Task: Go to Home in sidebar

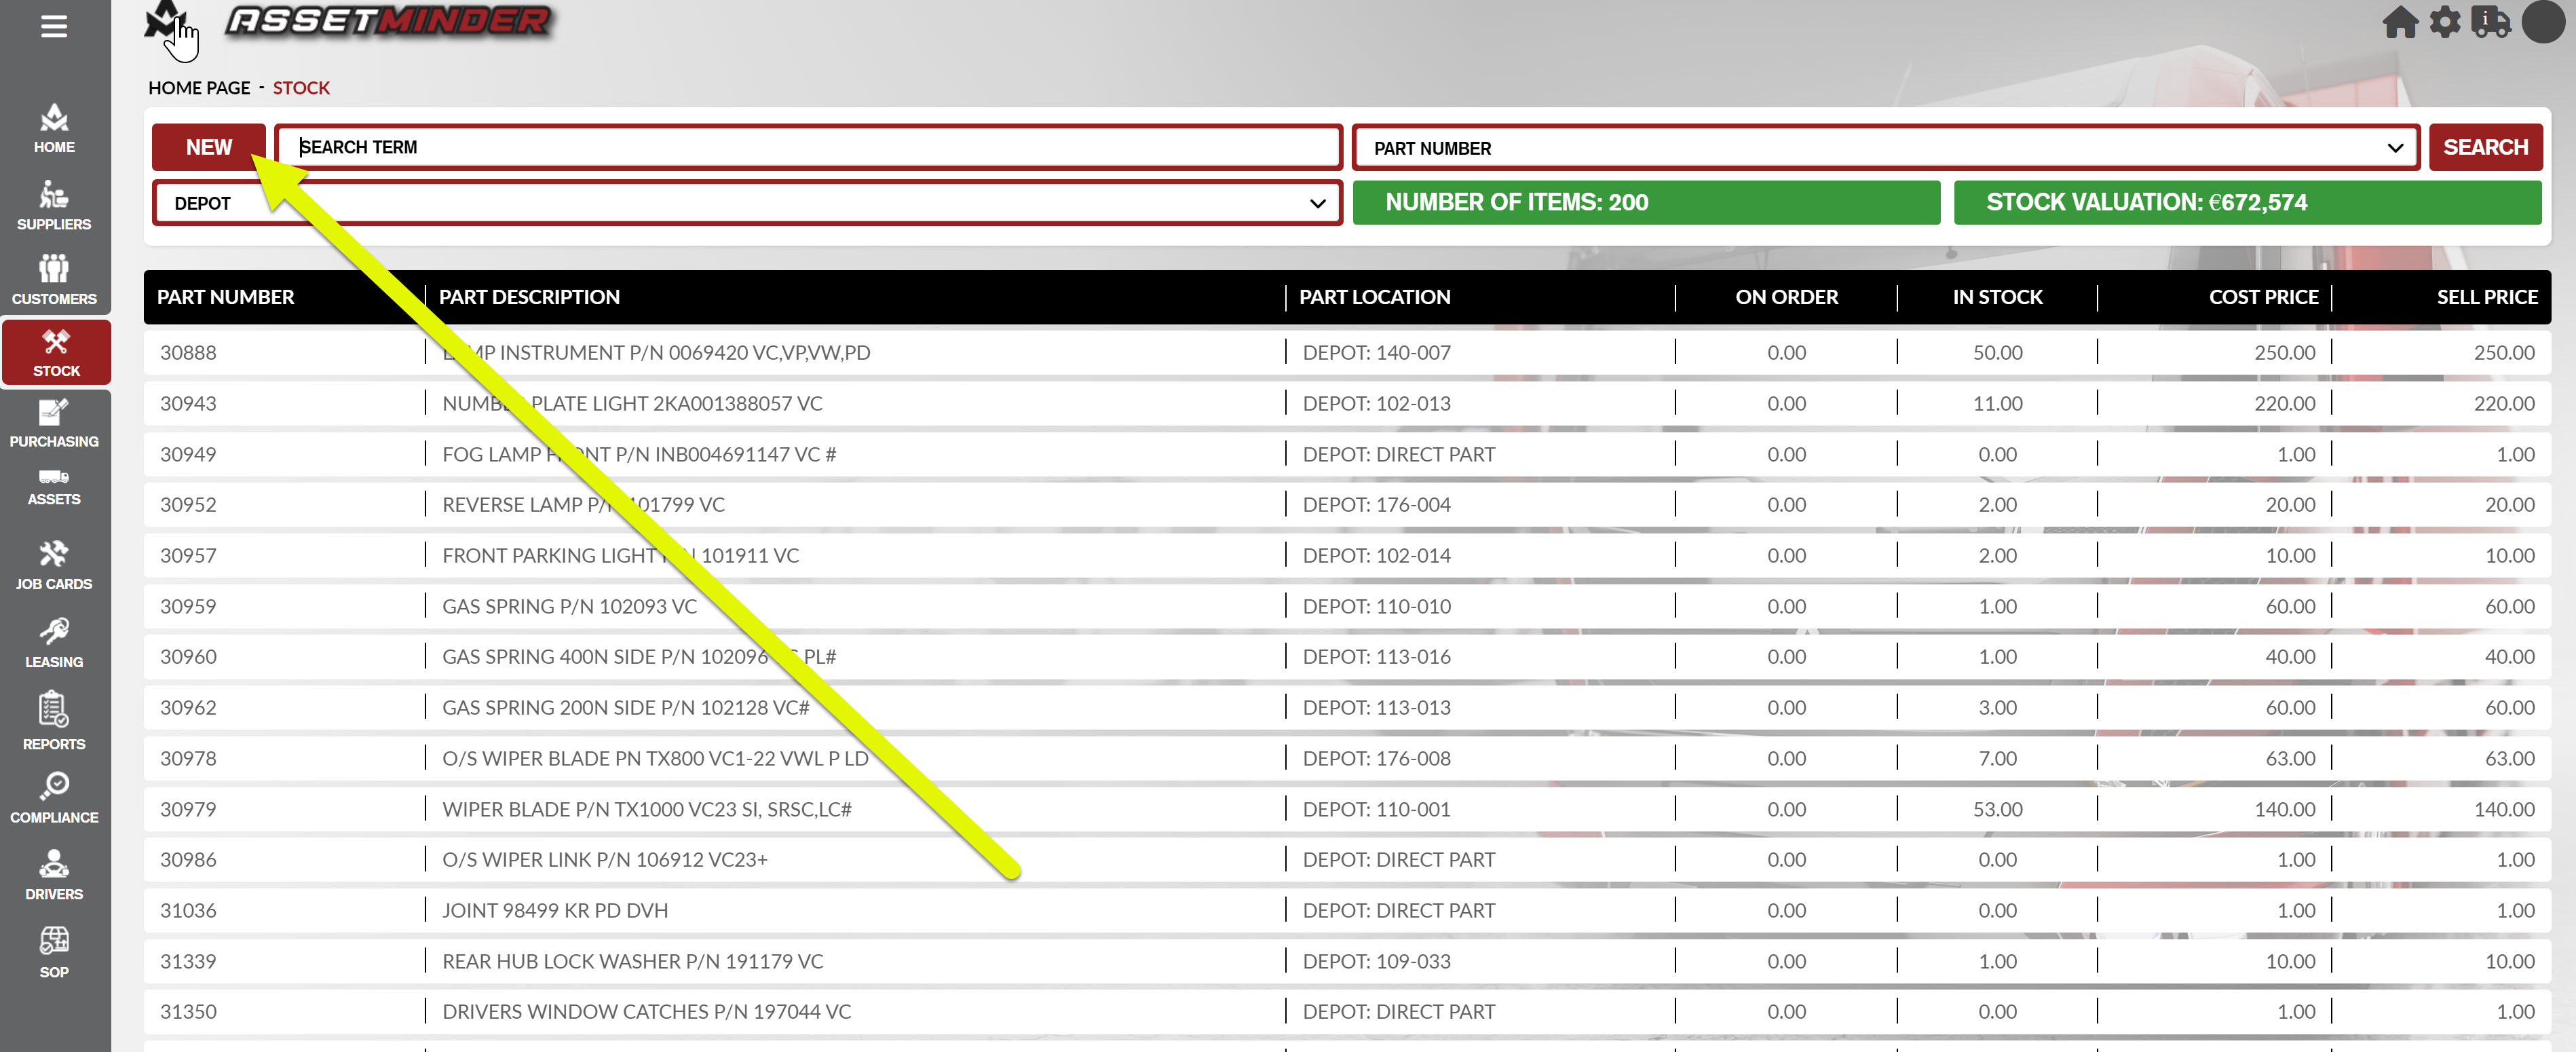Action: point(54,129)
